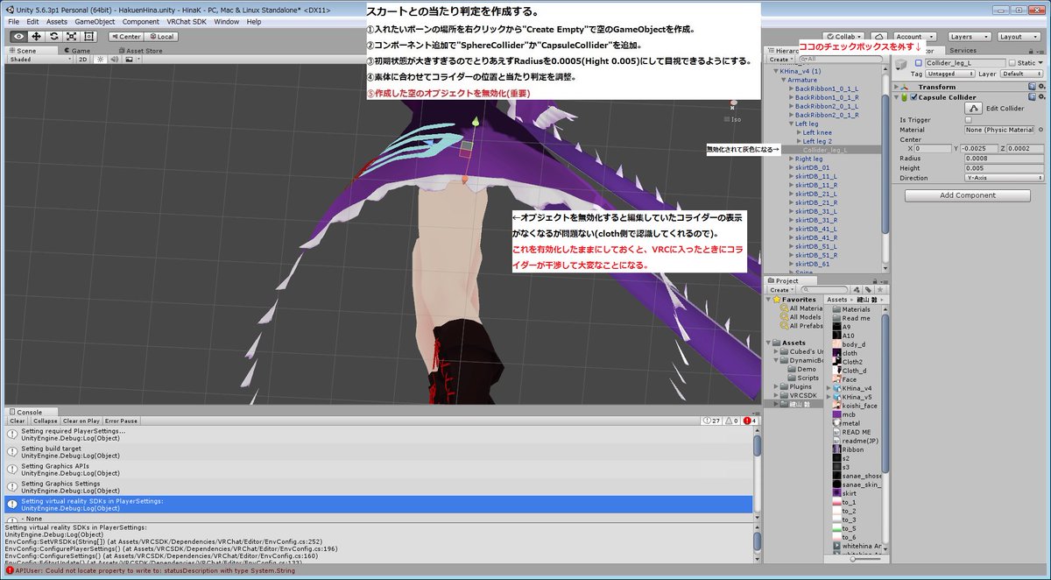Open Hierarchy Create button

pos(779,60)
